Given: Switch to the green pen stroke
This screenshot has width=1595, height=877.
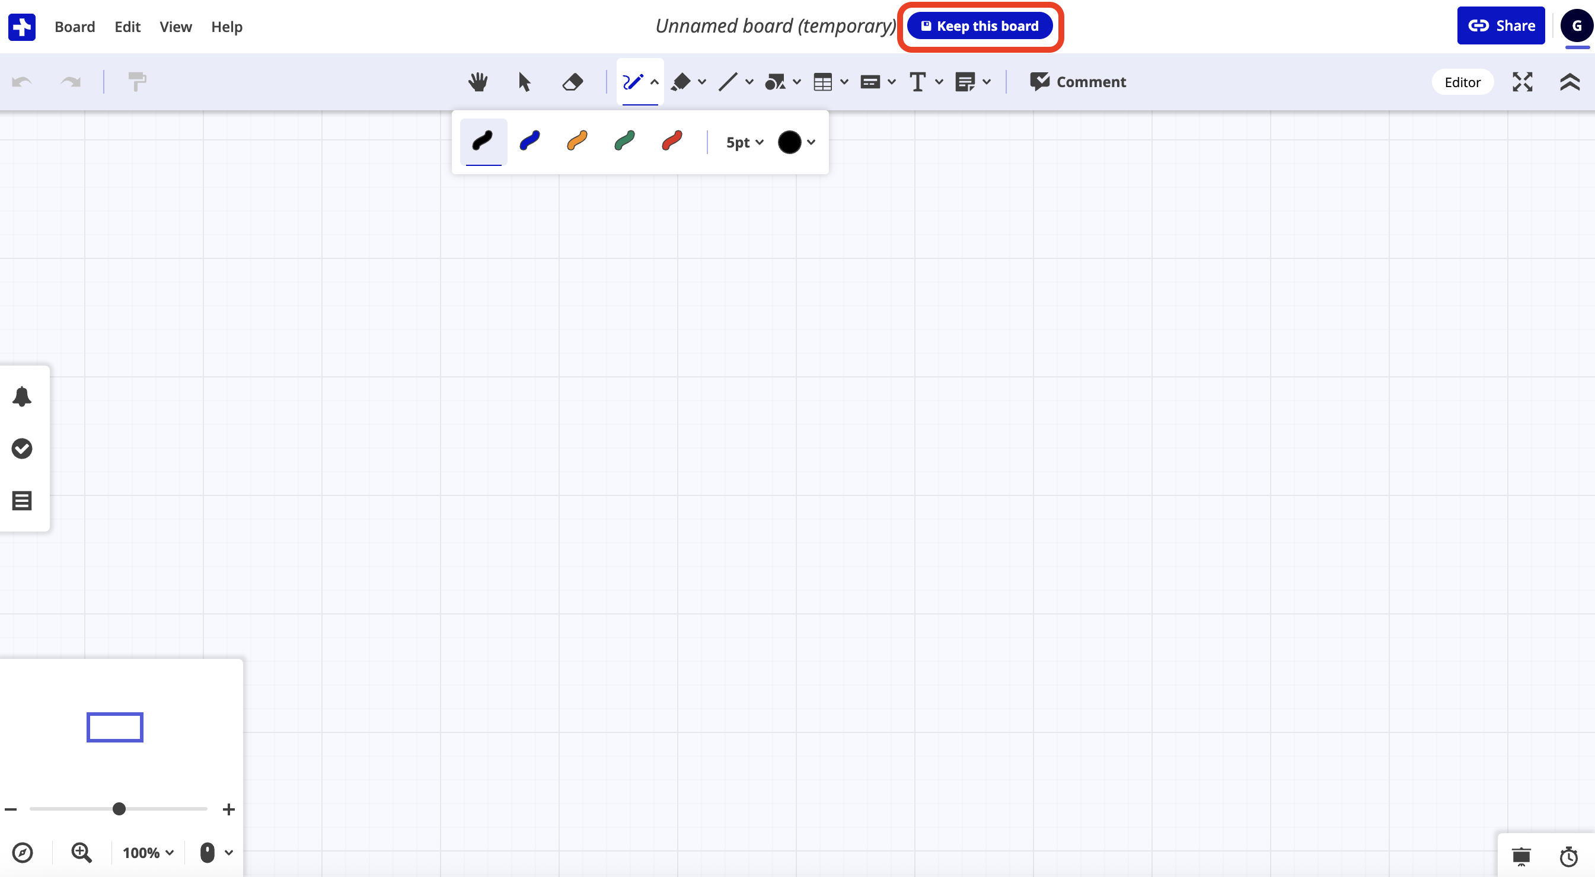Looking at the screenshot, I should coord(624,141).
